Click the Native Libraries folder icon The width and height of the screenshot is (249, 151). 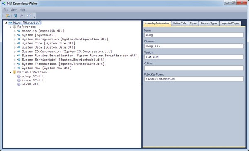pos(15,72)
